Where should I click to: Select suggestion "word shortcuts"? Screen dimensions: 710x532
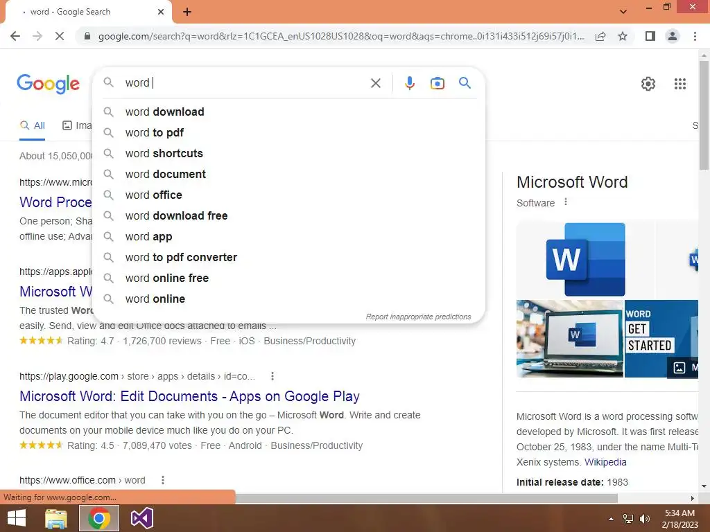[288, 153]
